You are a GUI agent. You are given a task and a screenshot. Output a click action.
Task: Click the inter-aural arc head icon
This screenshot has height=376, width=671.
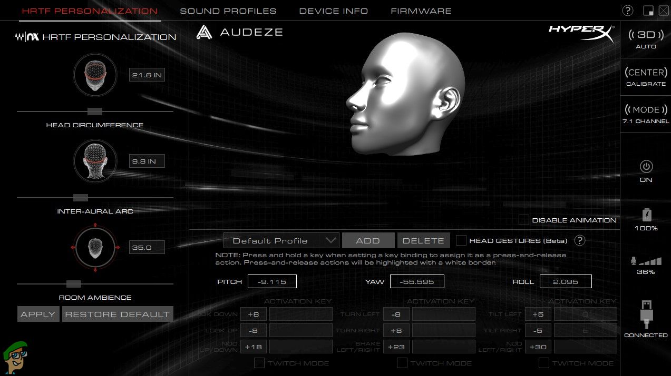(95, 160)
